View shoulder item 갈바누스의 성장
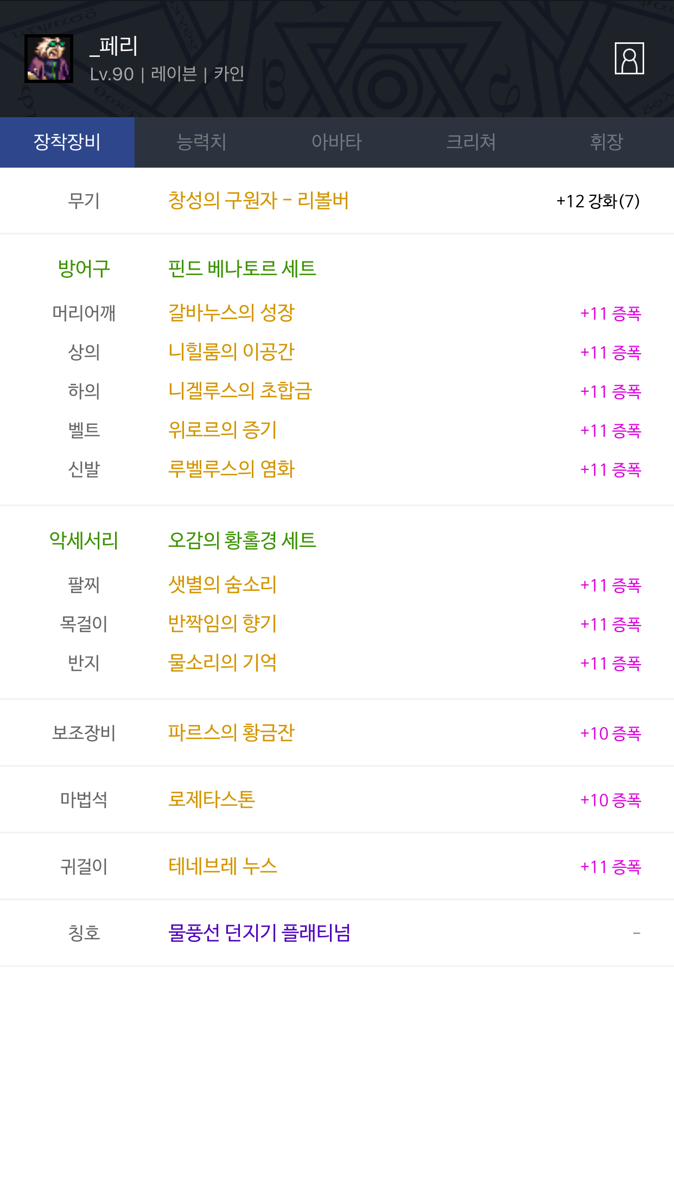 point(231,313)
